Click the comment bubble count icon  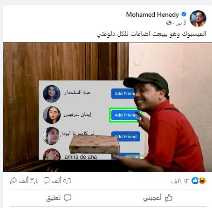pyautogui.click(x=47, y=181)
